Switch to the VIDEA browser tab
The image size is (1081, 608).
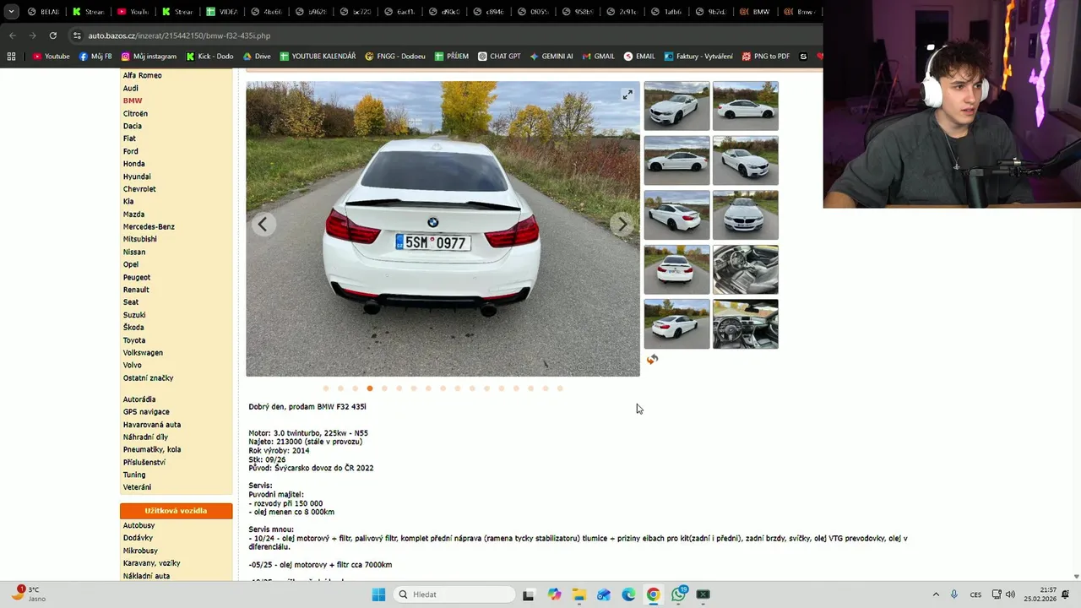(x=222, y=12)
